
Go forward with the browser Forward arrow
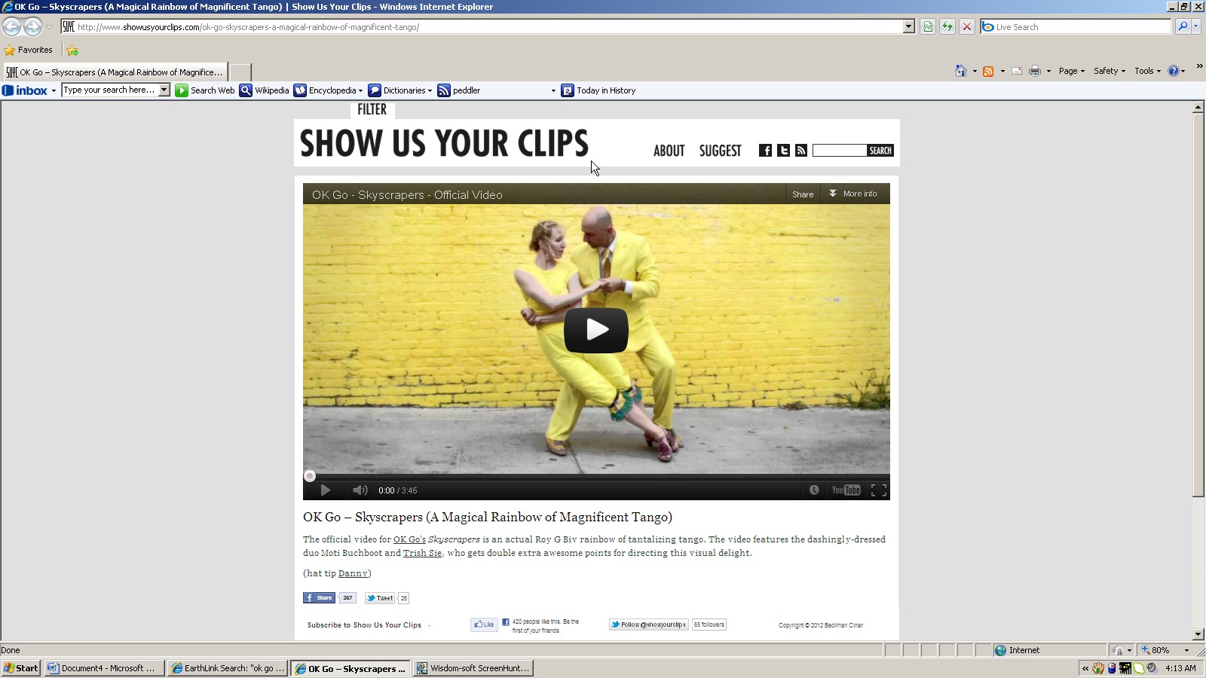pos(32,26)
